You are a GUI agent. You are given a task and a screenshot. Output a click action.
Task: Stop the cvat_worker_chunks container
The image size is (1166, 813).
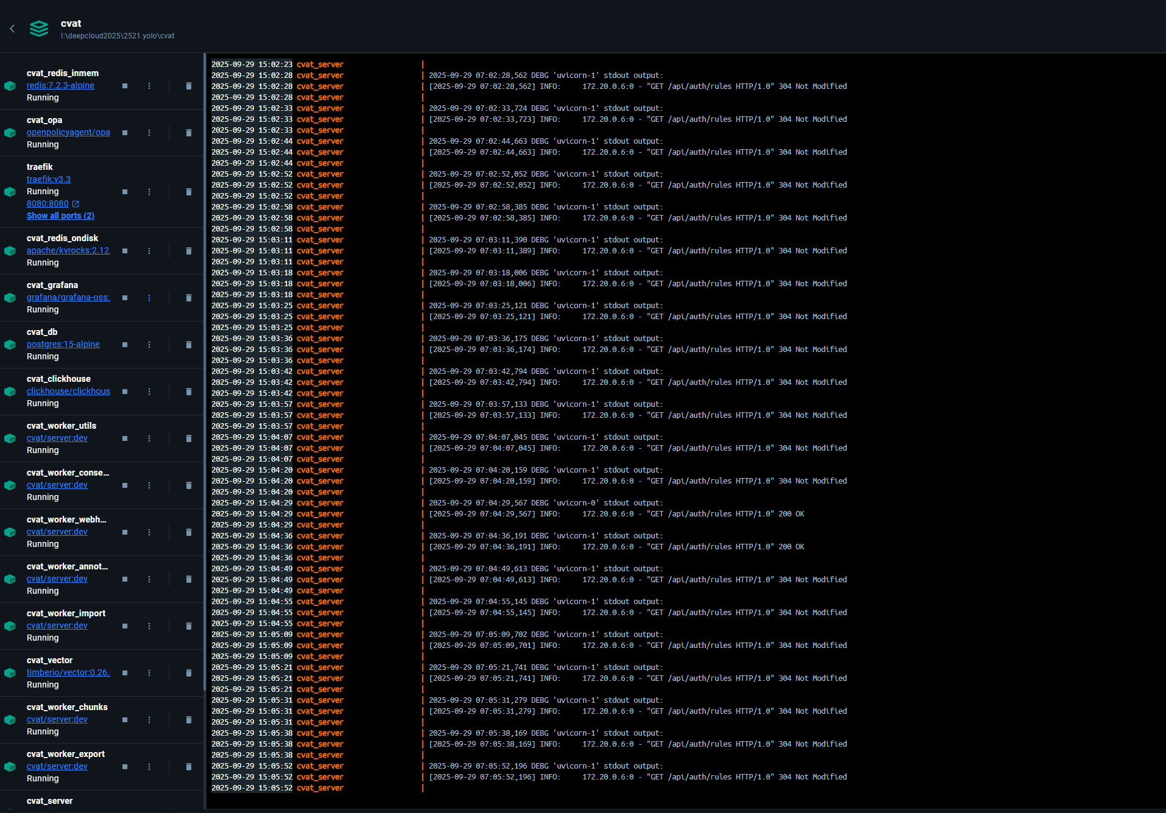coord(125,720)
